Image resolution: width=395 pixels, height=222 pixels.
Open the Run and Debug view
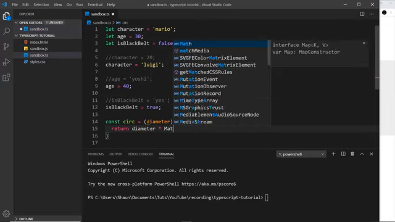tap(6, 62)
